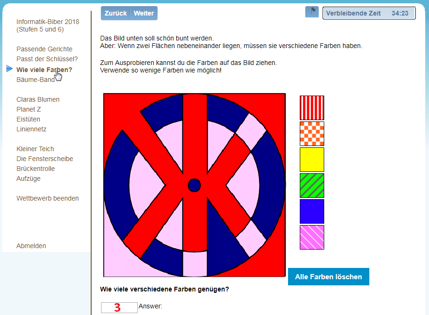Open Die Fensterscheibe task

[45, 159]
